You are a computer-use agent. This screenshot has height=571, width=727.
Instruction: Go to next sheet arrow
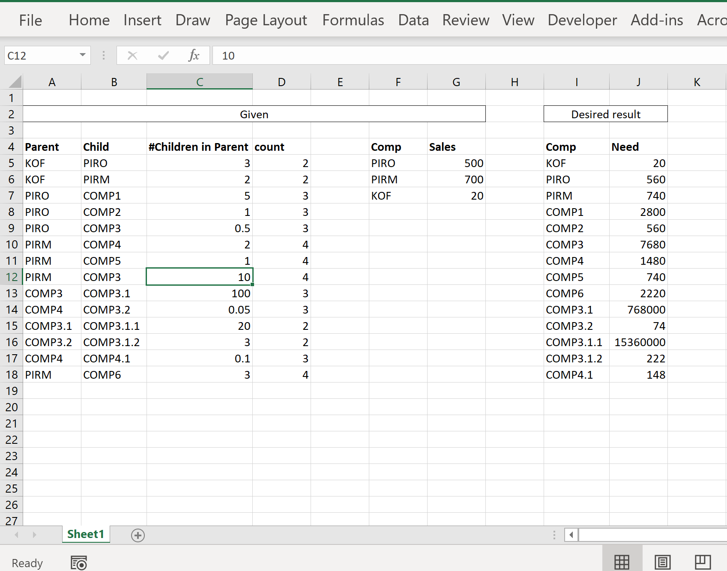[34, 535]
